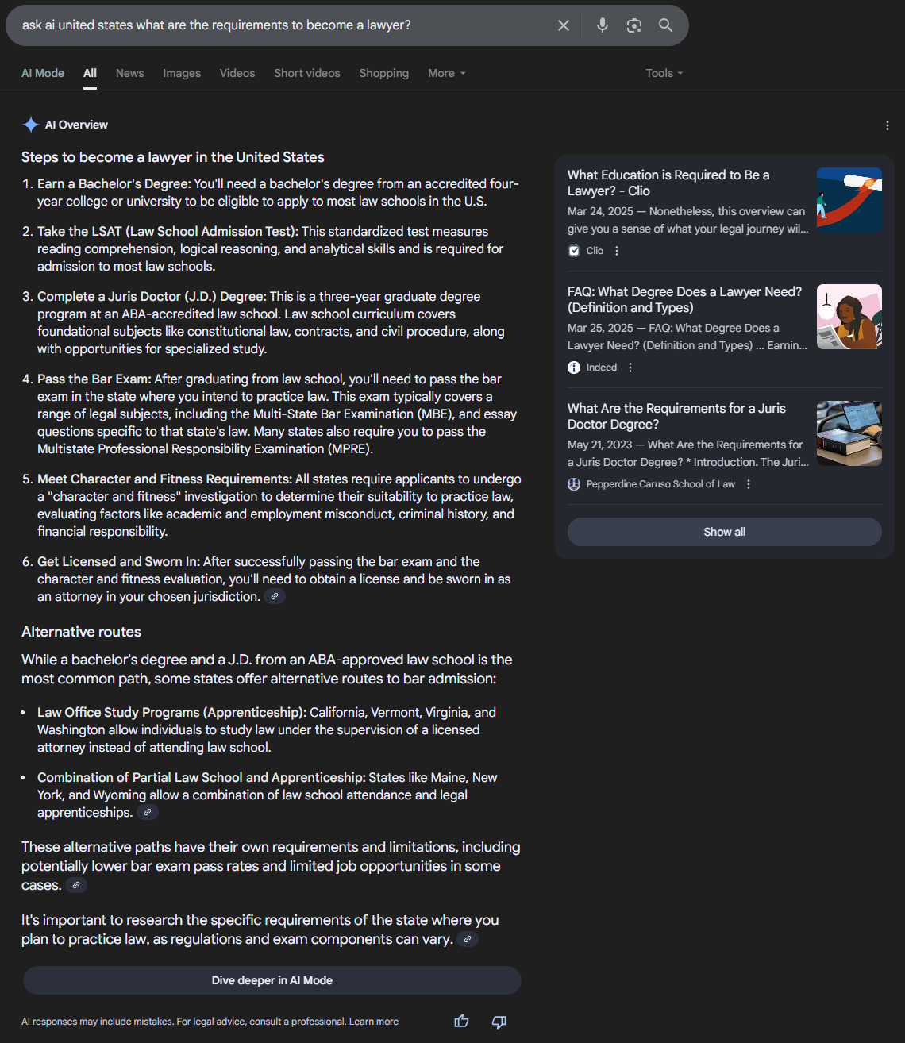Switch to the Images tab
905x1043 pixels.
[182, 73]
